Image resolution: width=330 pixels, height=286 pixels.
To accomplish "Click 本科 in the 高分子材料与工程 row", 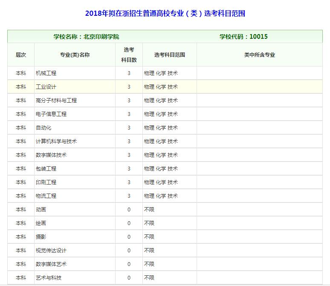I will 21,101.
